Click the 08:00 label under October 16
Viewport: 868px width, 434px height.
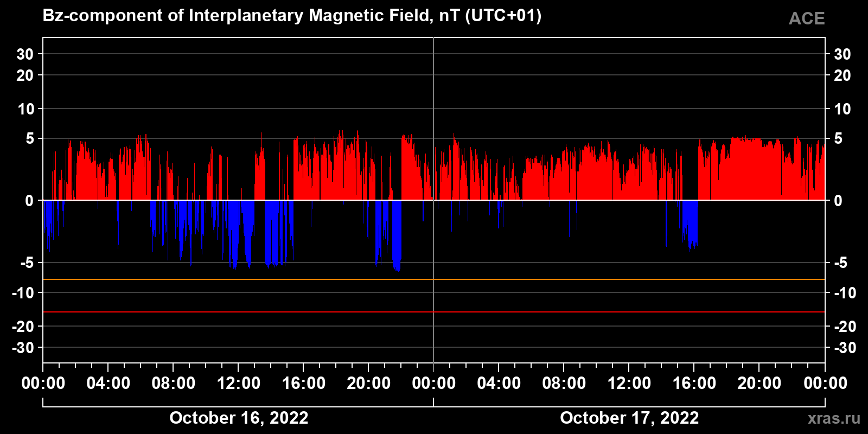(174, 384)
